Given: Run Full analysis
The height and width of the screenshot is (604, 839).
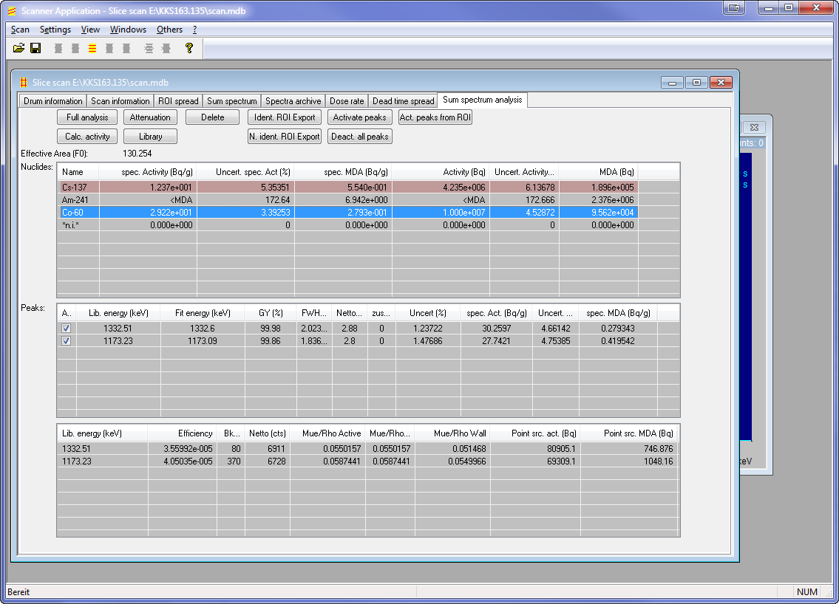Looking at the screenshot, I should click(87, 117).
